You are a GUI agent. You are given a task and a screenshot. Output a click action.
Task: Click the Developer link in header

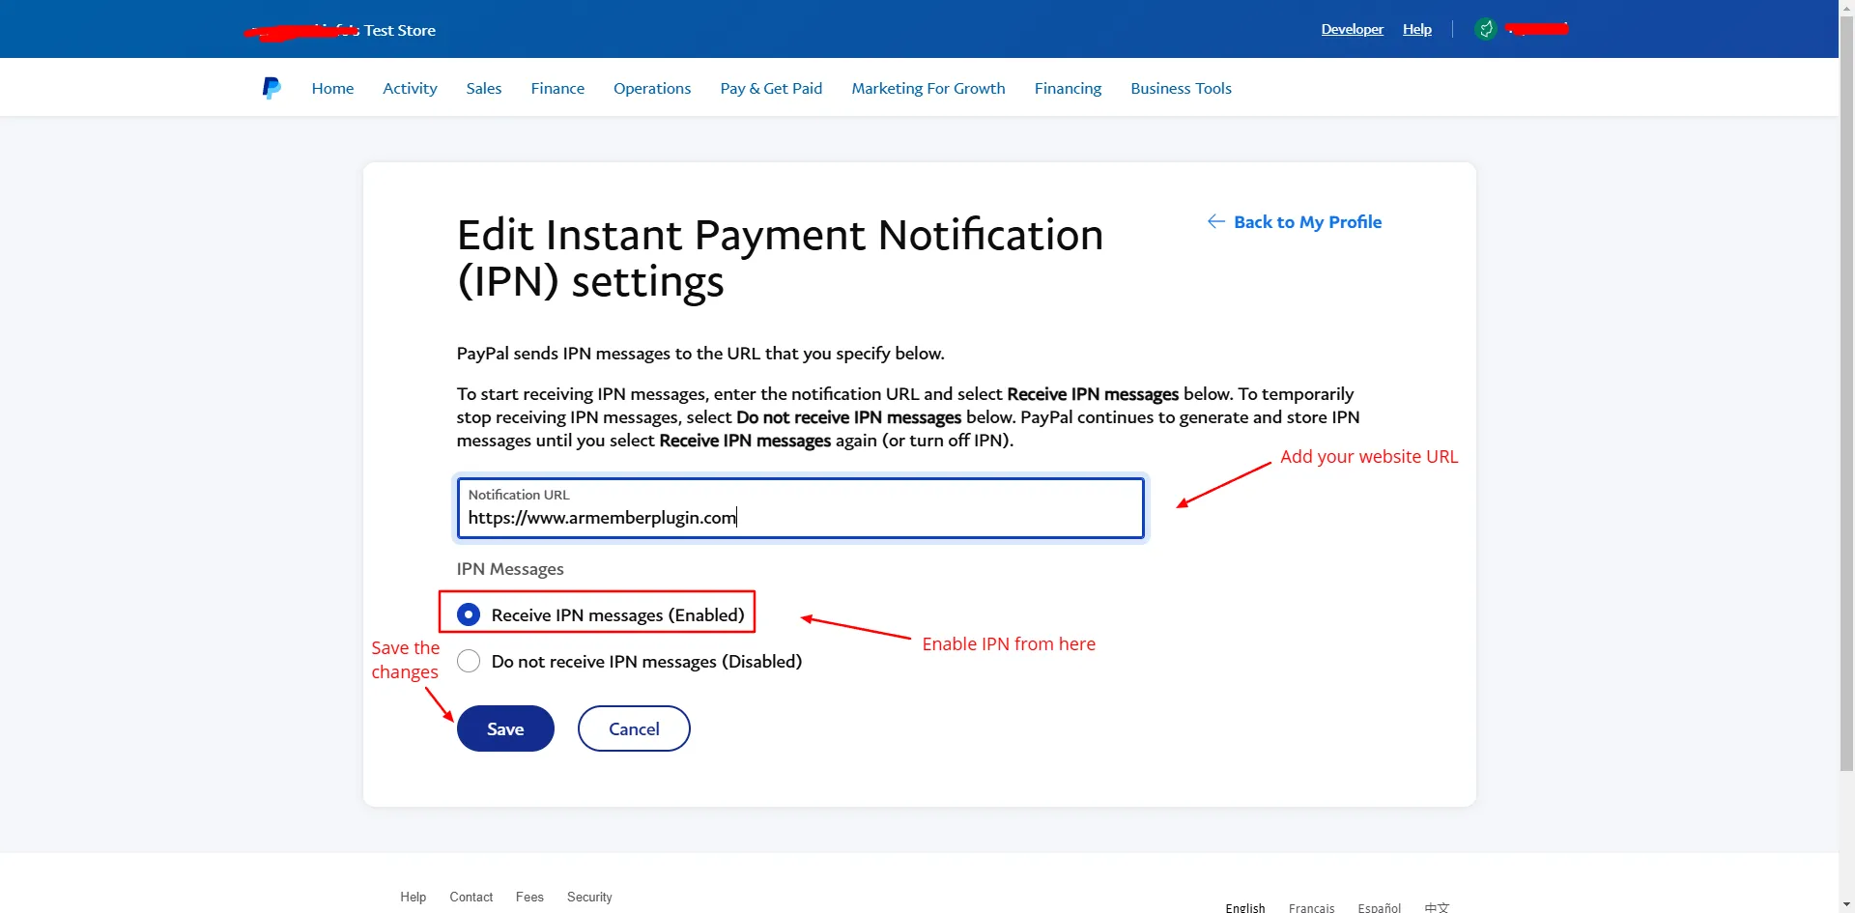click(x=1352, y=29)
